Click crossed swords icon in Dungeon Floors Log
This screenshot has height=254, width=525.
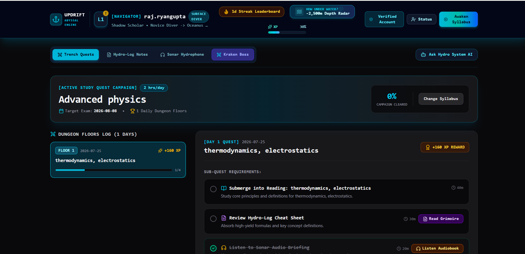pyautogui.click(x=53, y=134)
